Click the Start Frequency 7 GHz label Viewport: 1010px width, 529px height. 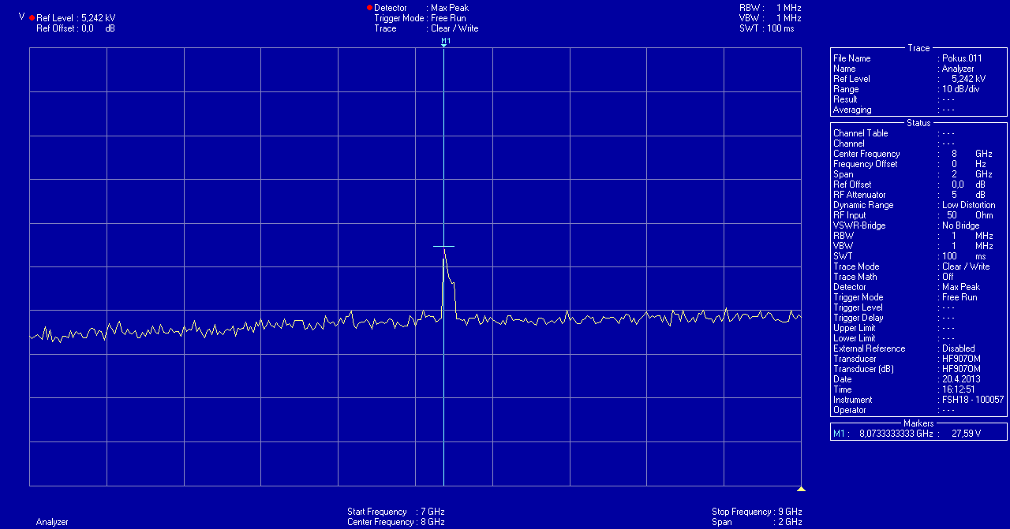[395, 512]
